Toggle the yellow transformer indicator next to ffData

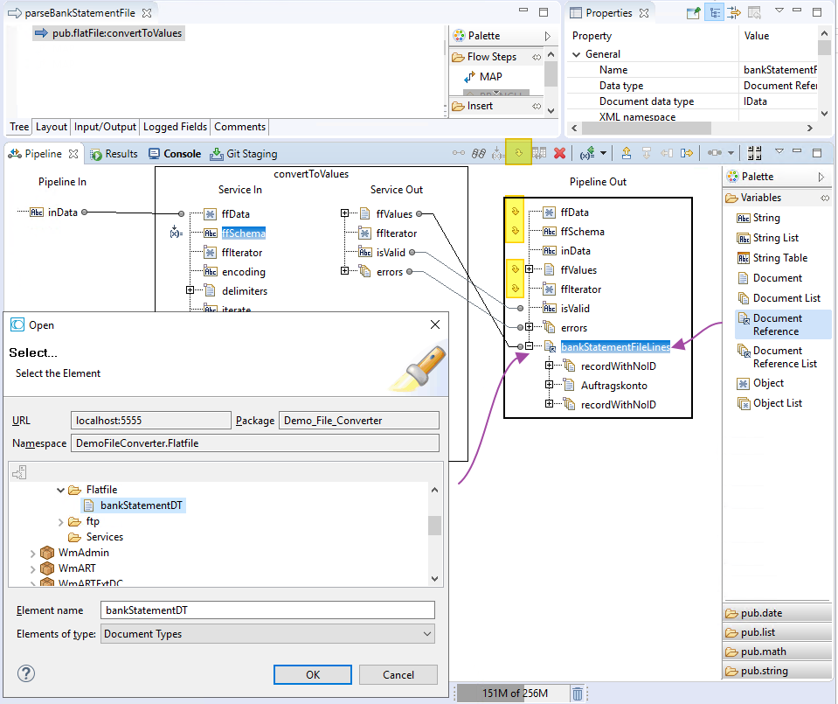[513, 212]
